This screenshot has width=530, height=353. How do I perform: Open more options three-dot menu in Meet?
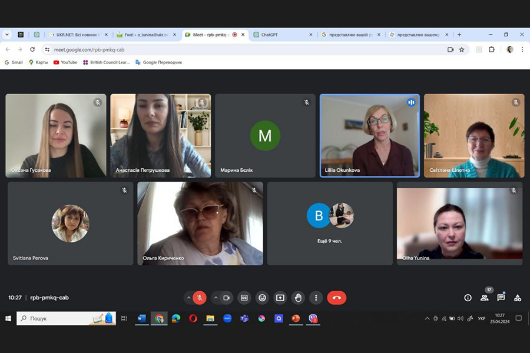coord(316,298)
